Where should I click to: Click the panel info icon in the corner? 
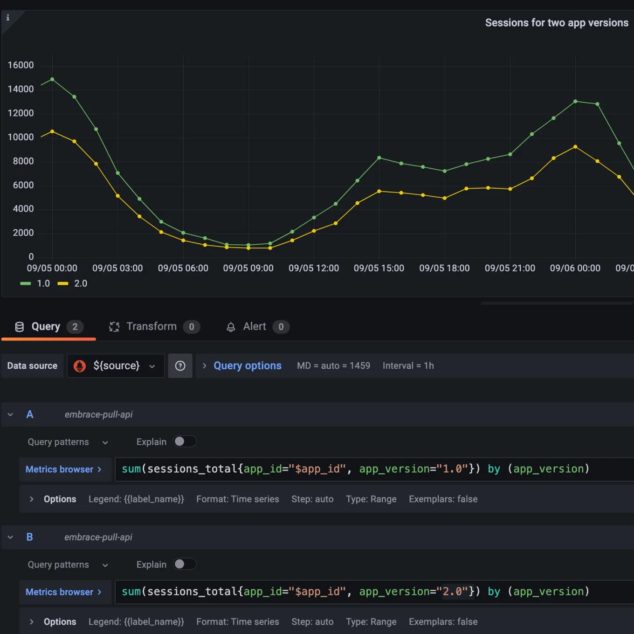point(8,18)
